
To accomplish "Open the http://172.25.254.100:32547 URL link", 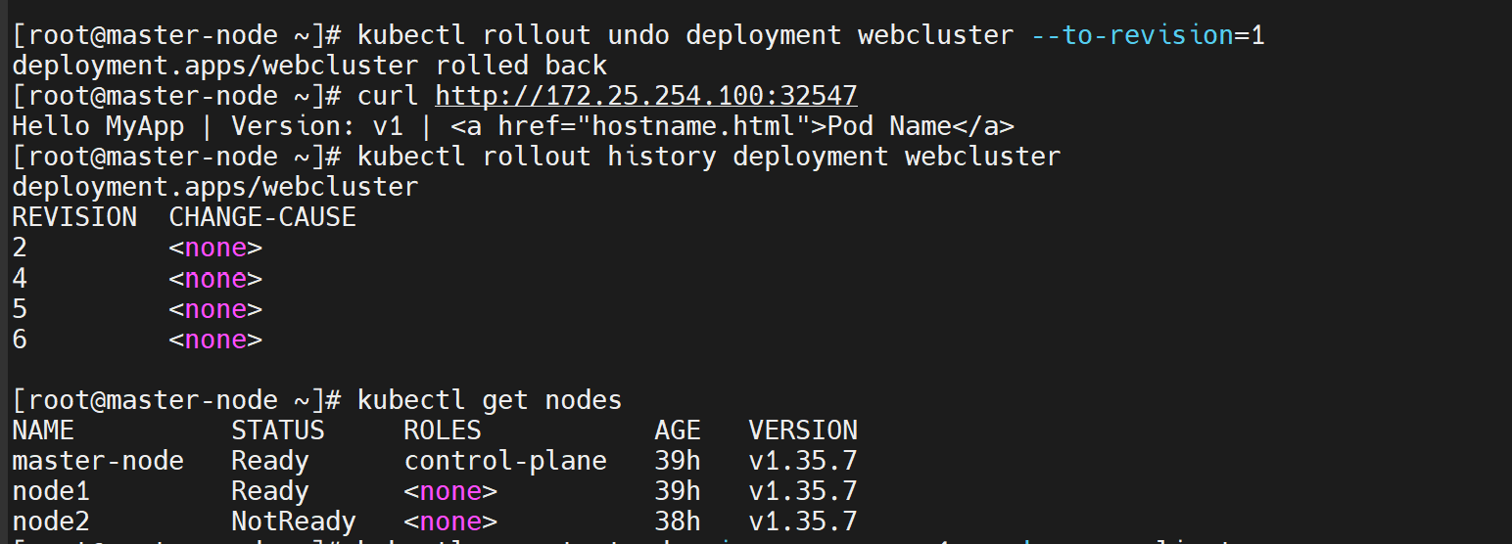I will pyautogui.click(x=646, y=96).
